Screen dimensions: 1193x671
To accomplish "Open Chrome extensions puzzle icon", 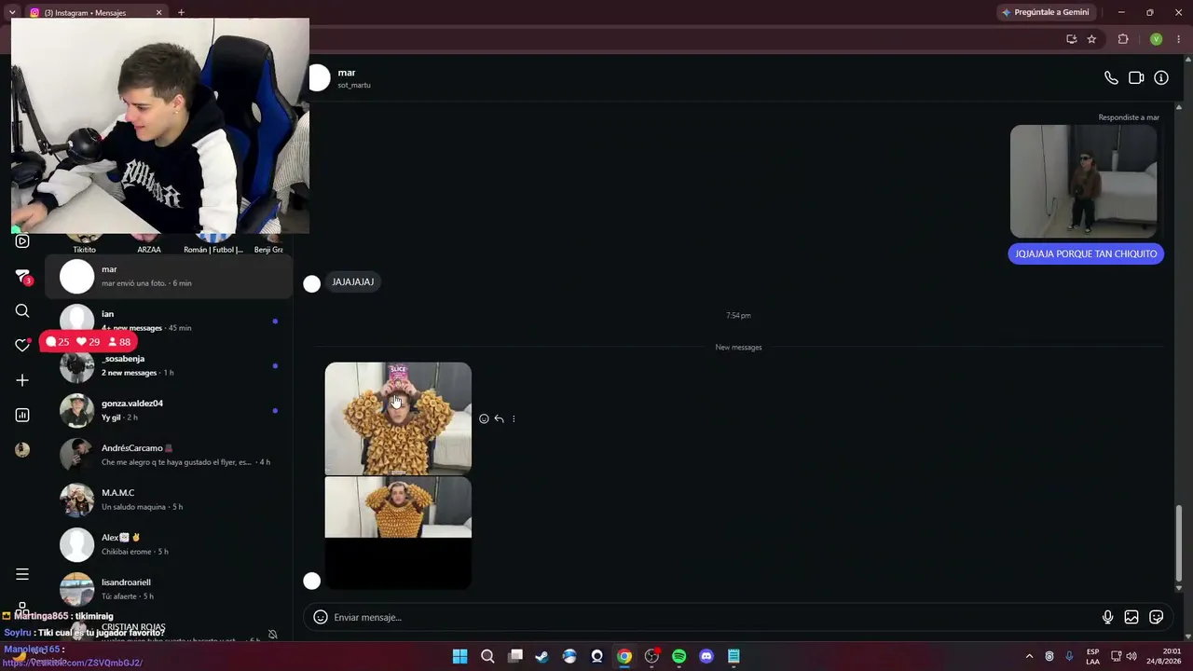I will pos(1123,39).
